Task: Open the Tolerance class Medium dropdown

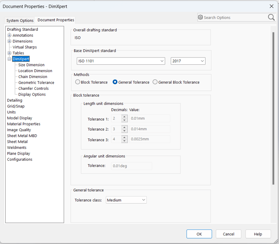Action: [x=126, y=200]
